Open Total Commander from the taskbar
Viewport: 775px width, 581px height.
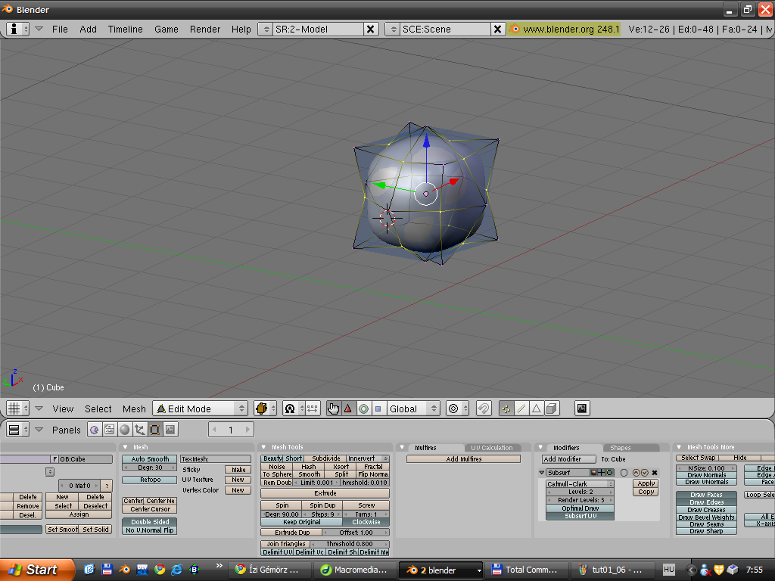524,570
